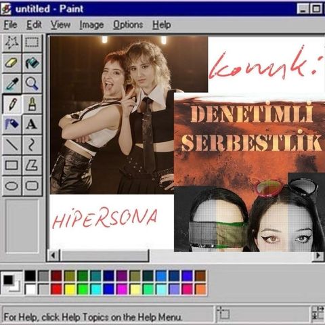
Task: Pick the black color swatch
Action: tap(30, 276)
